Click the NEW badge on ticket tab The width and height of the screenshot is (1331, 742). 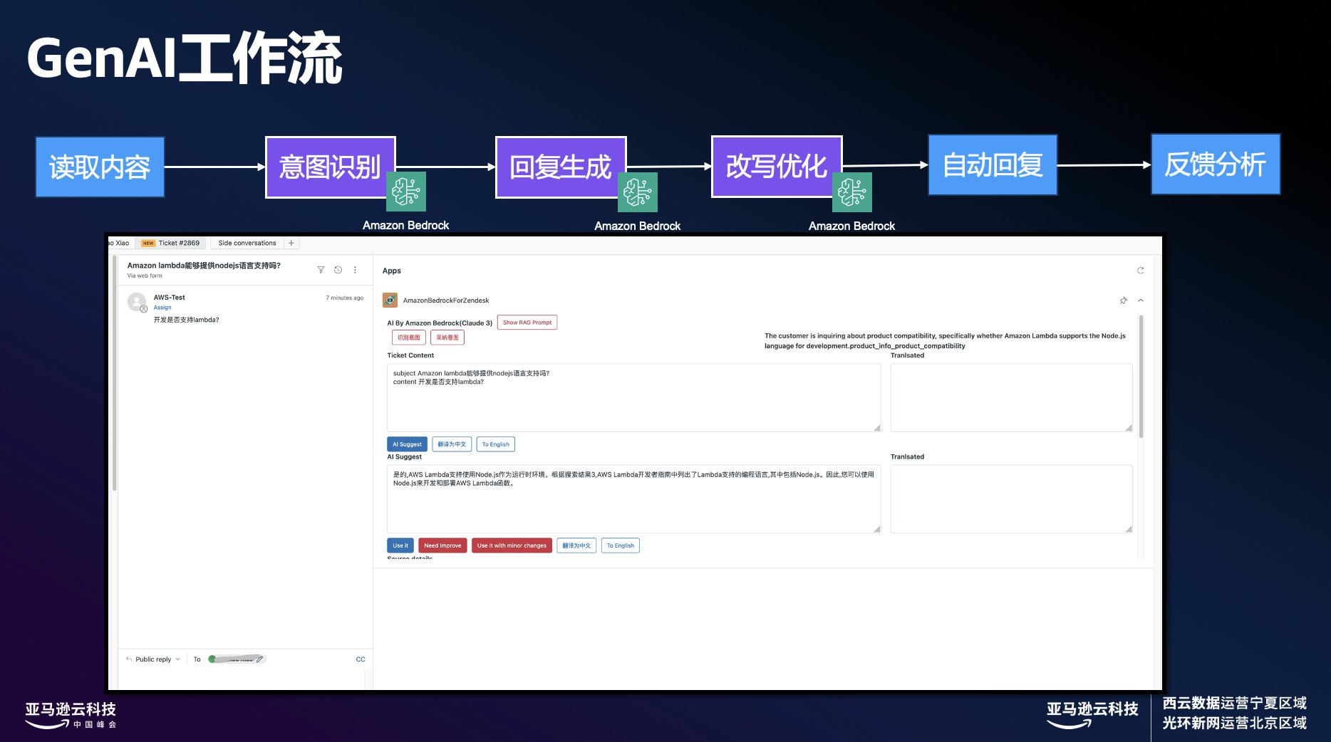(x=148, y=244)
